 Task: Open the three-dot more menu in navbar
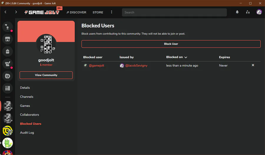112,12
